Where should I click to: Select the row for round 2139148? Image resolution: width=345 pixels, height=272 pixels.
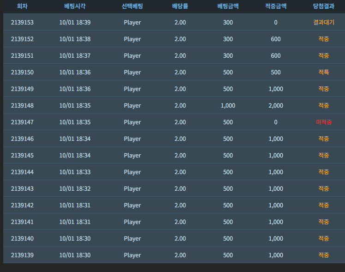point(174,105)
